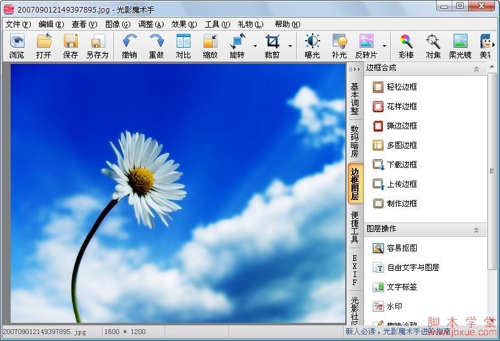Click the 新人必读 status bar link
This screenshot has width=500, height=341.
coord(398,332)
